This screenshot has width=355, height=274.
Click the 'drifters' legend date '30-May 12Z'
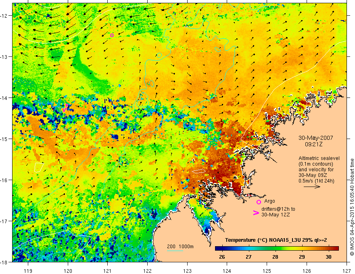[x=276, y=214]
